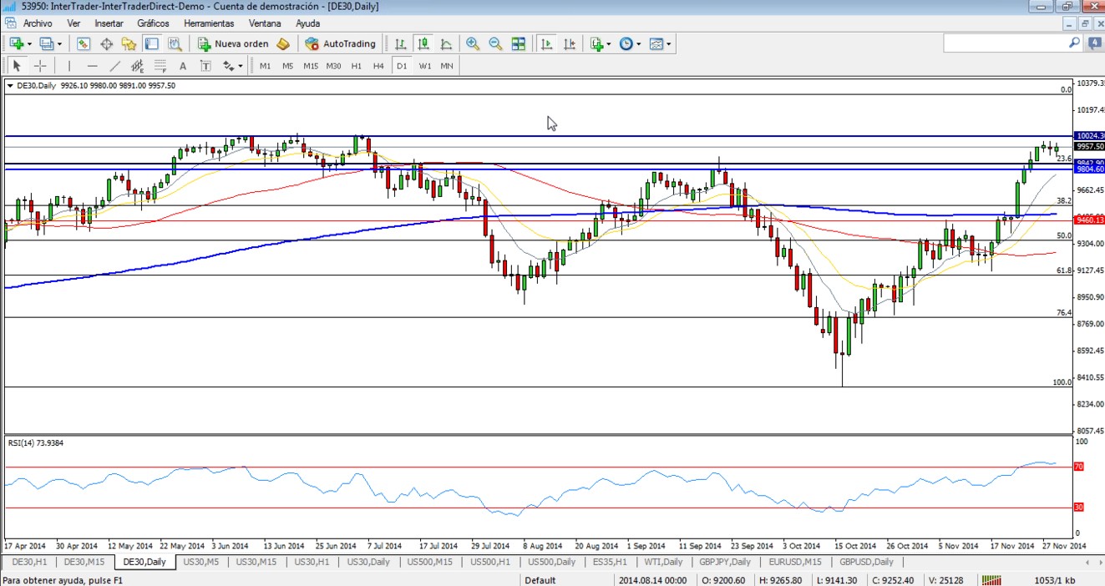
Task: Toggle the Terminal panel icon
Action: (151, 43)
